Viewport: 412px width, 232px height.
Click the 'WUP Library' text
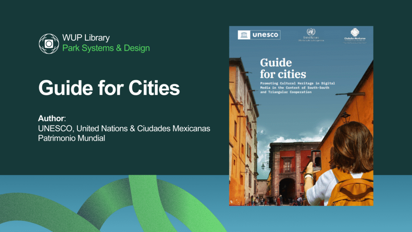tap(86, 37)
